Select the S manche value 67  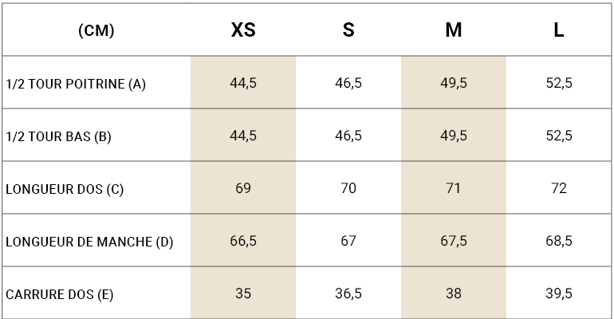pos(348,241)
